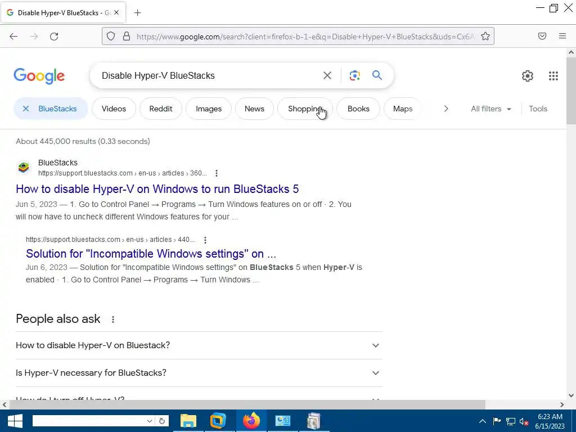Refresh the taskbar address toolbar
Viewport: 576px width, 432px height.
click(161, 421)
